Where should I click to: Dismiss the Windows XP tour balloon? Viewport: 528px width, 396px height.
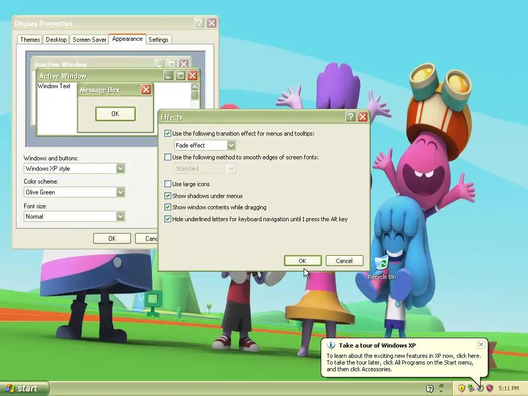[x=481, y=344]
